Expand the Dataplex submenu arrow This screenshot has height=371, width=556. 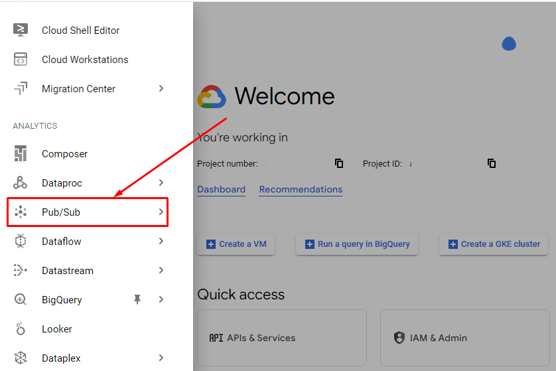coord(161,358)
